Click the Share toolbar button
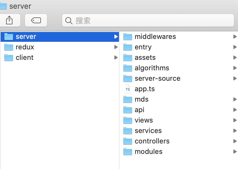This screenshot has height=169, width=238. (x=9, y=20)
